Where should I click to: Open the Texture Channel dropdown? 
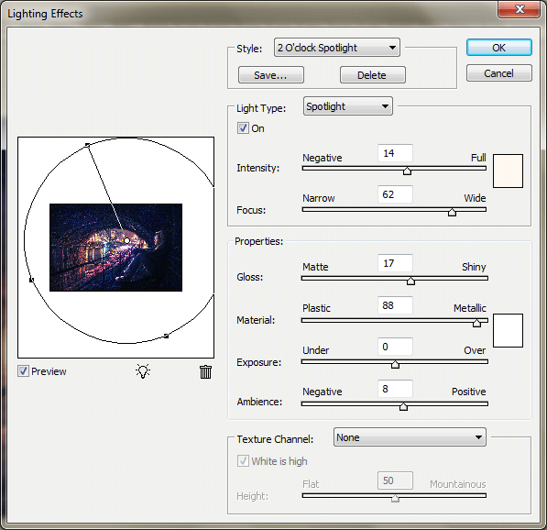[410, 437]
